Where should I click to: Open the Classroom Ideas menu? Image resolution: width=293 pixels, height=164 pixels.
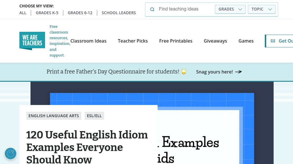(x=88, y=41)
